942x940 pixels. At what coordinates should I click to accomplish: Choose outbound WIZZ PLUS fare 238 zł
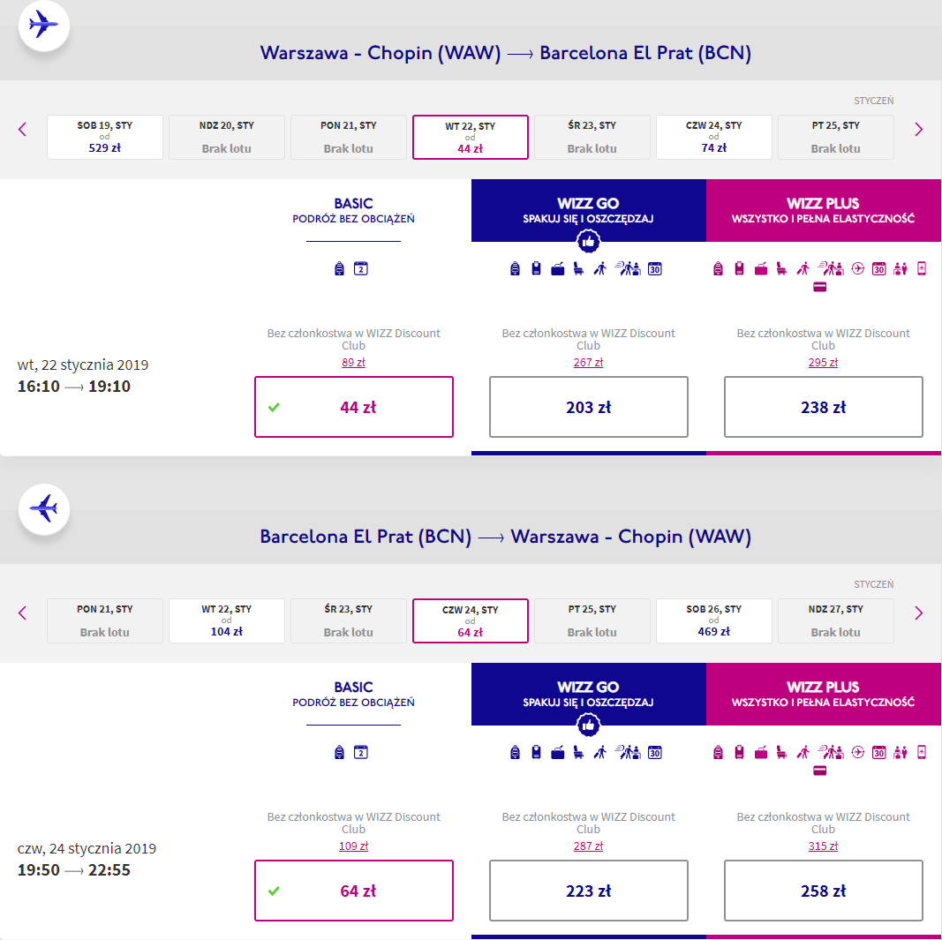pyautogui.click(x=823, y=407)
